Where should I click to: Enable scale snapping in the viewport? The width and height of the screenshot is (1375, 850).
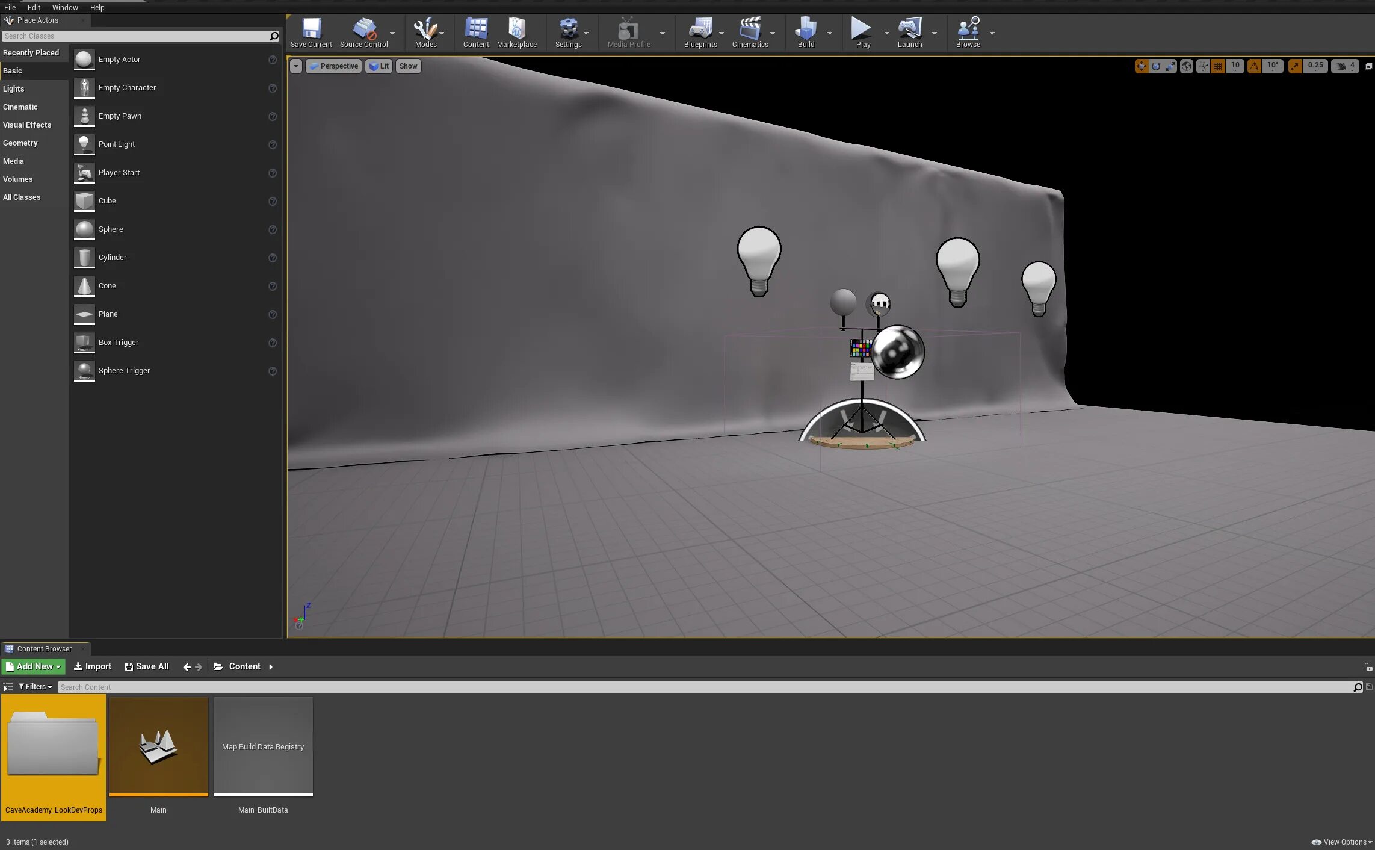click(x=1294, y=66)
